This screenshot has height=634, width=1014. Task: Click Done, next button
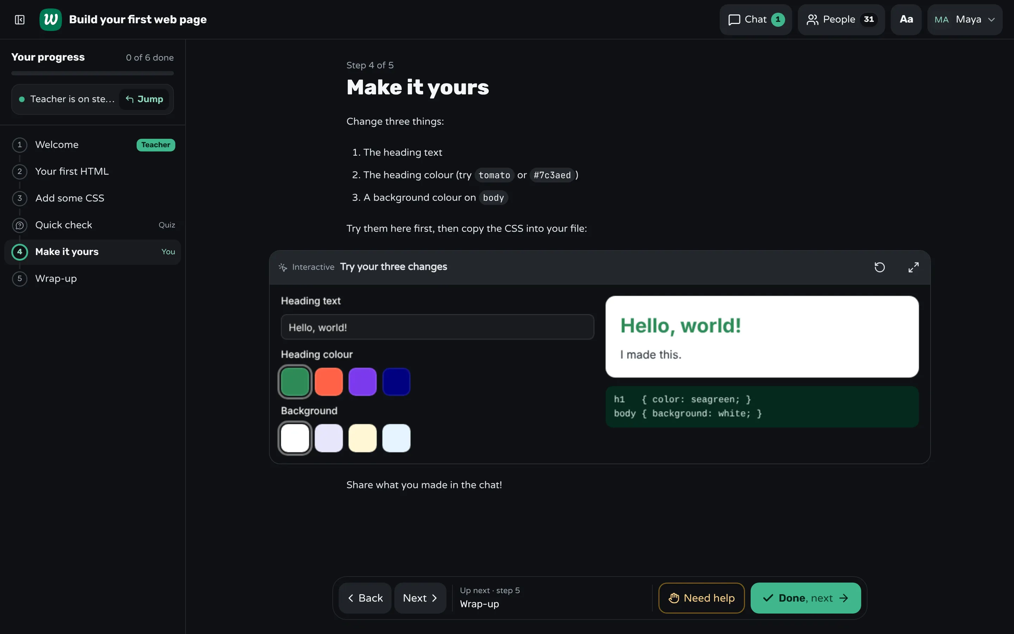pos(806,598)
